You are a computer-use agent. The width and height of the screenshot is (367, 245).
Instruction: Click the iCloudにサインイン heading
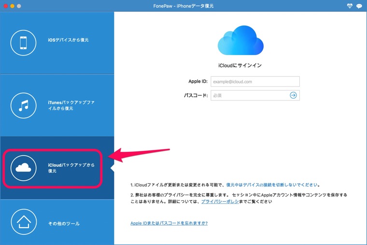click(x=240, y=65)
